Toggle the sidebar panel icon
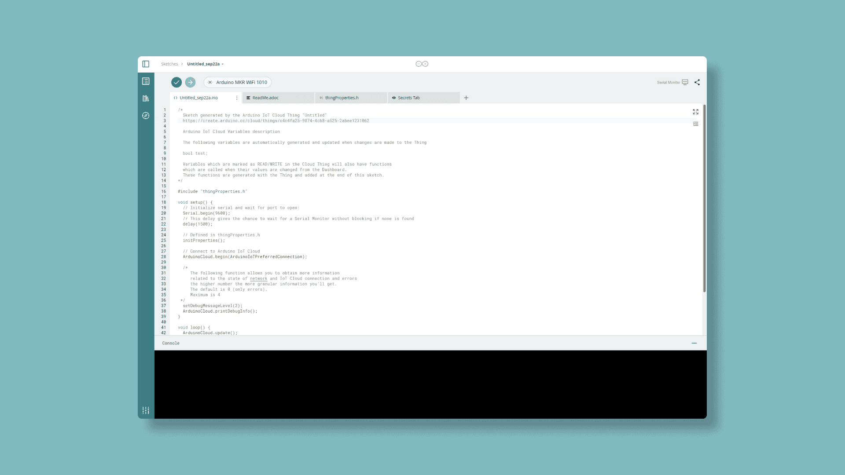 [x=146, y=64]
